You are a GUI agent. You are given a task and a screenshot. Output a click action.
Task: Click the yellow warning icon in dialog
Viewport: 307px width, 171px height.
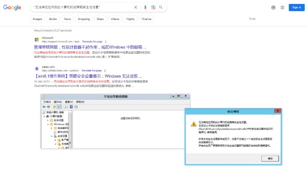pyautogui.click(x=194, y=124)
